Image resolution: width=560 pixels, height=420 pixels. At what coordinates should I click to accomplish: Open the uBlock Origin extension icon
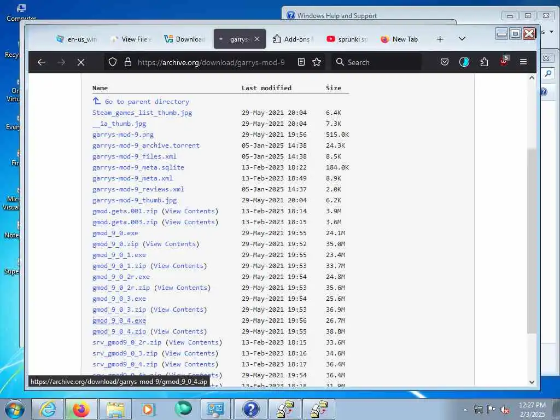point(504,61)
